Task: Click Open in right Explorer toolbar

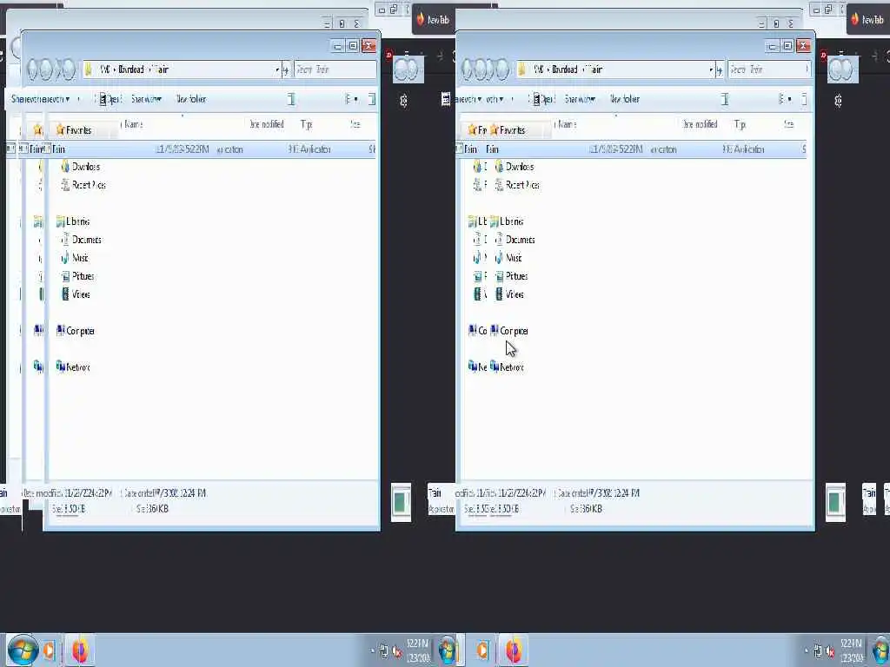Action: [x=544, y=99]
